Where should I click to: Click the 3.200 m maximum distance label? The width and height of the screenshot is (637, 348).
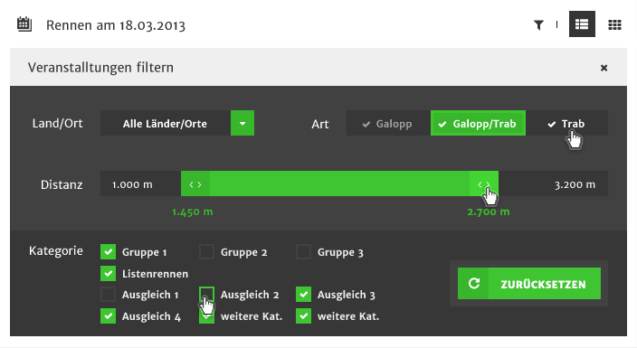(575, 184)
